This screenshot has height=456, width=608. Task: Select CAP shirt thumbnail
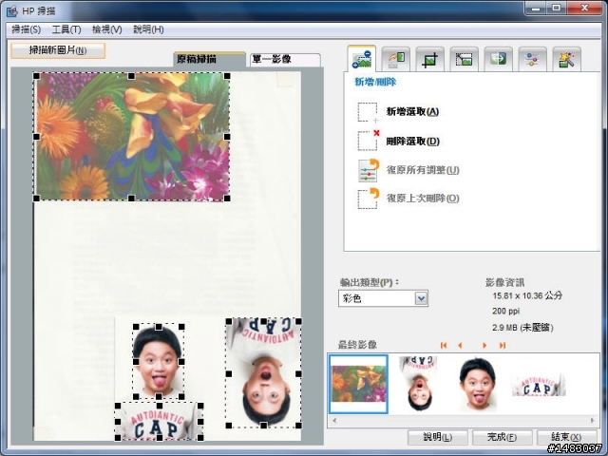[x=539, y=385]
